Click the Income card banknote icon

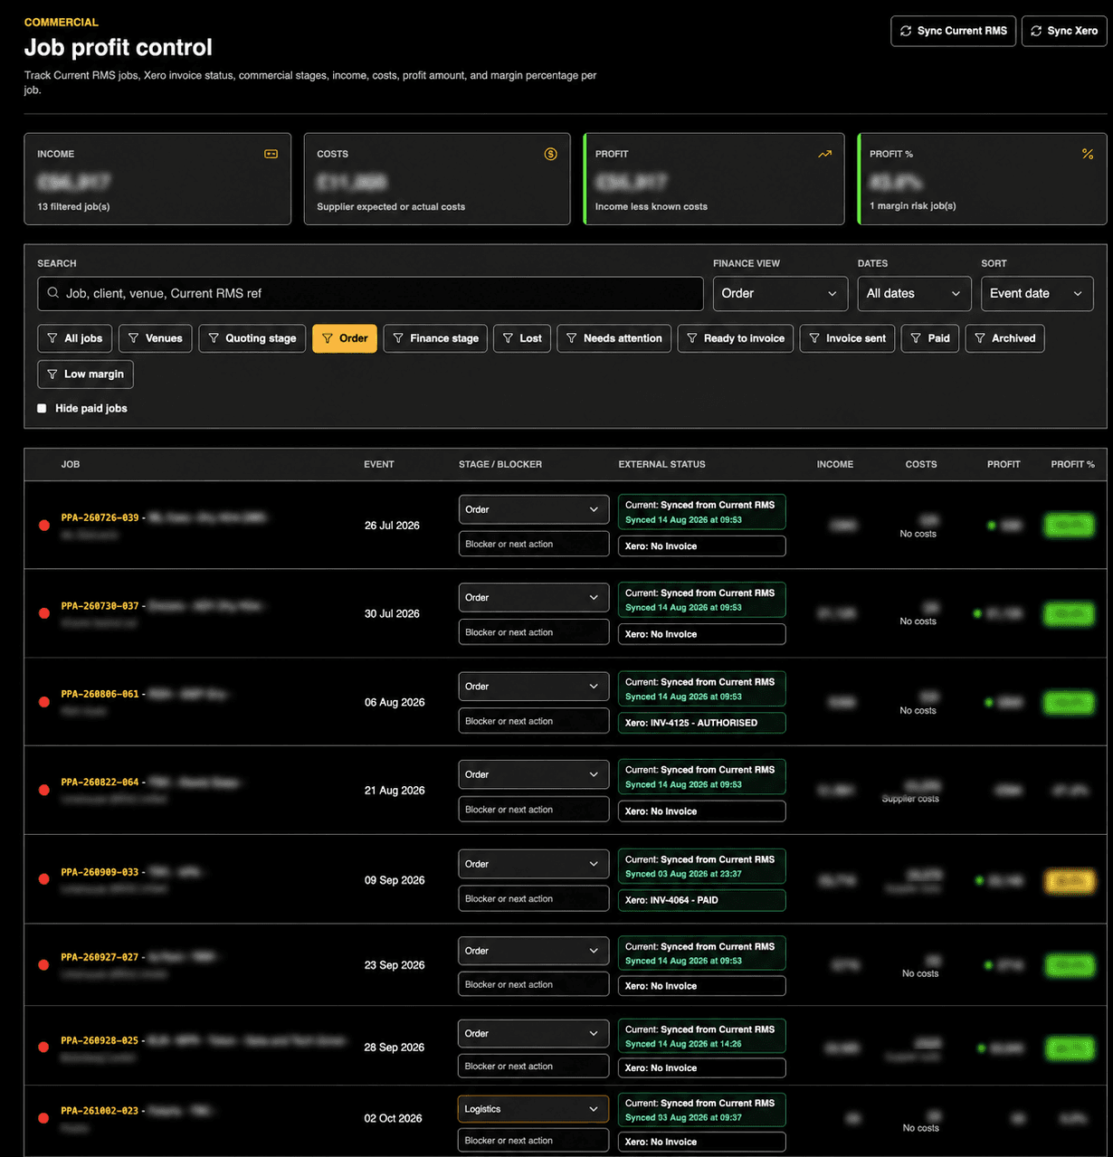tap(271, 154)
